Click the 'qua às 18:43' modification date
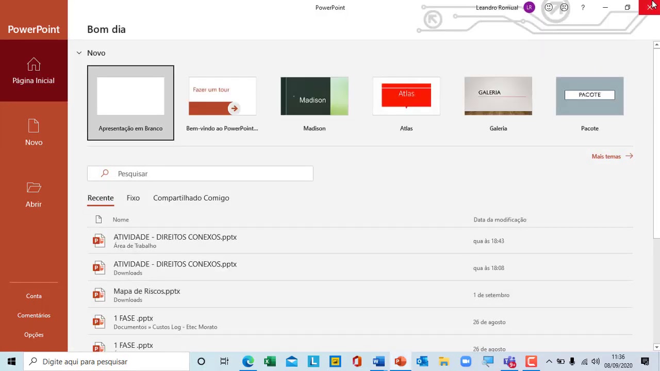The height and width of the screenshot is (371, 660). tap(489, 241)
